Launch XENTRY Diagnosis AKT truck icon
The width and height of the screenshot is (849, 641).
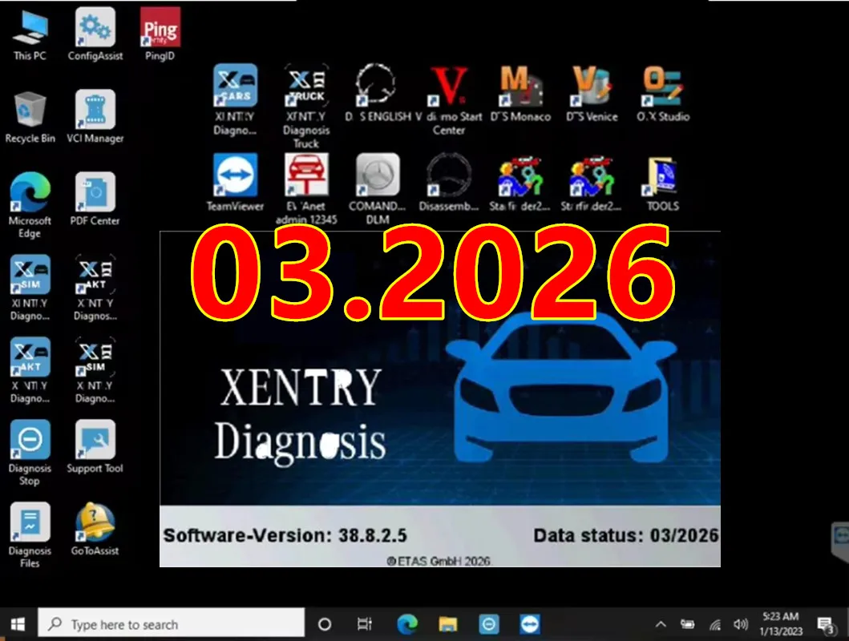pyautogui.click(x=95, y=288)
